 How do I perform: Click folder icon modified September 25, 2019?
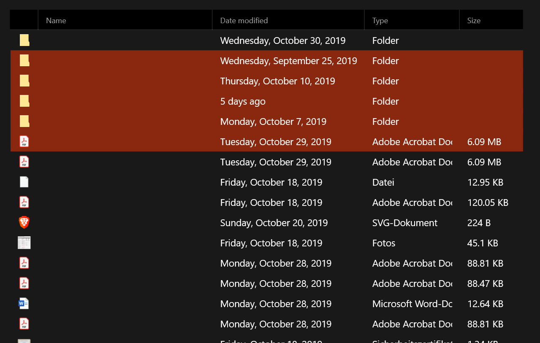click(24, 61)
